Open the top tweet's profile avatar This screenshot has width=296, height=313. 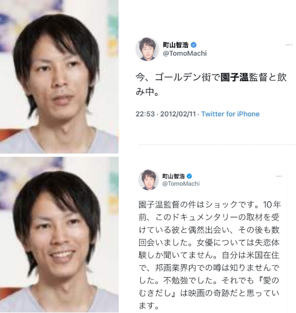[x=147, y=49]
